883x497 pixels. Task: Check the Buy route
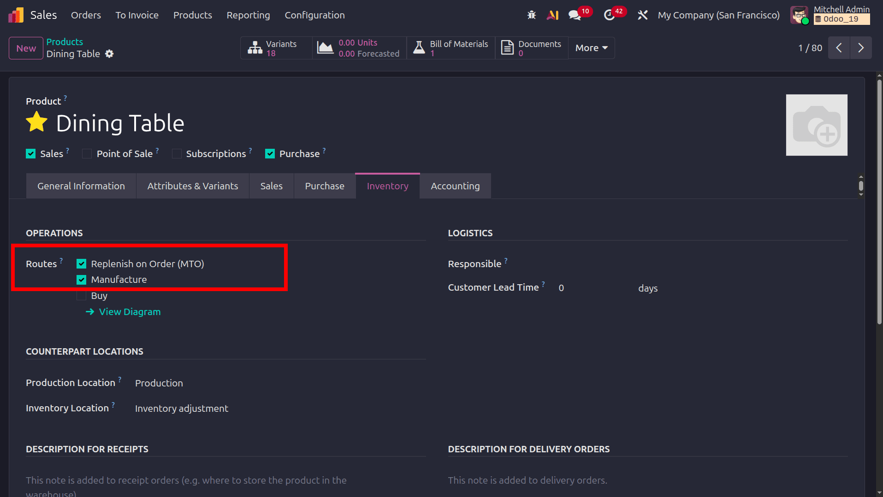tap(82, 296)
